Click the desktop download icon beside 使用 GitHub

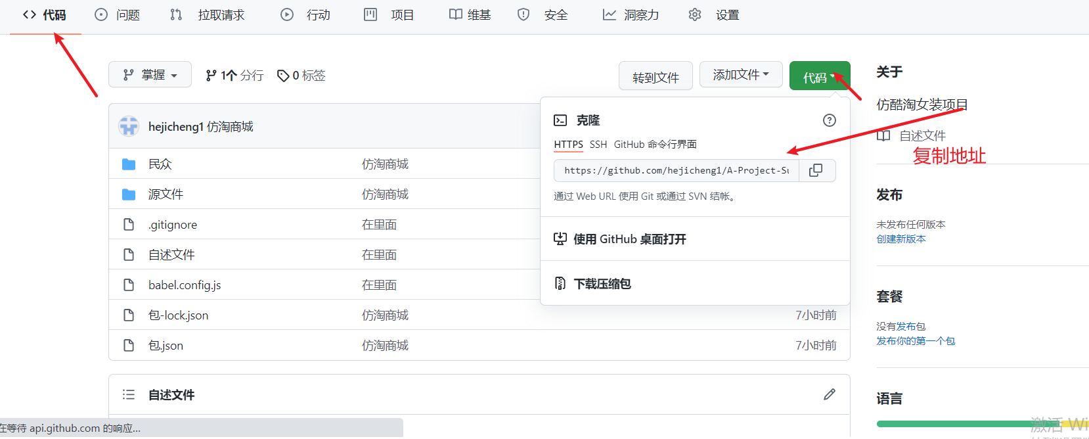click(x=560, y=239)
